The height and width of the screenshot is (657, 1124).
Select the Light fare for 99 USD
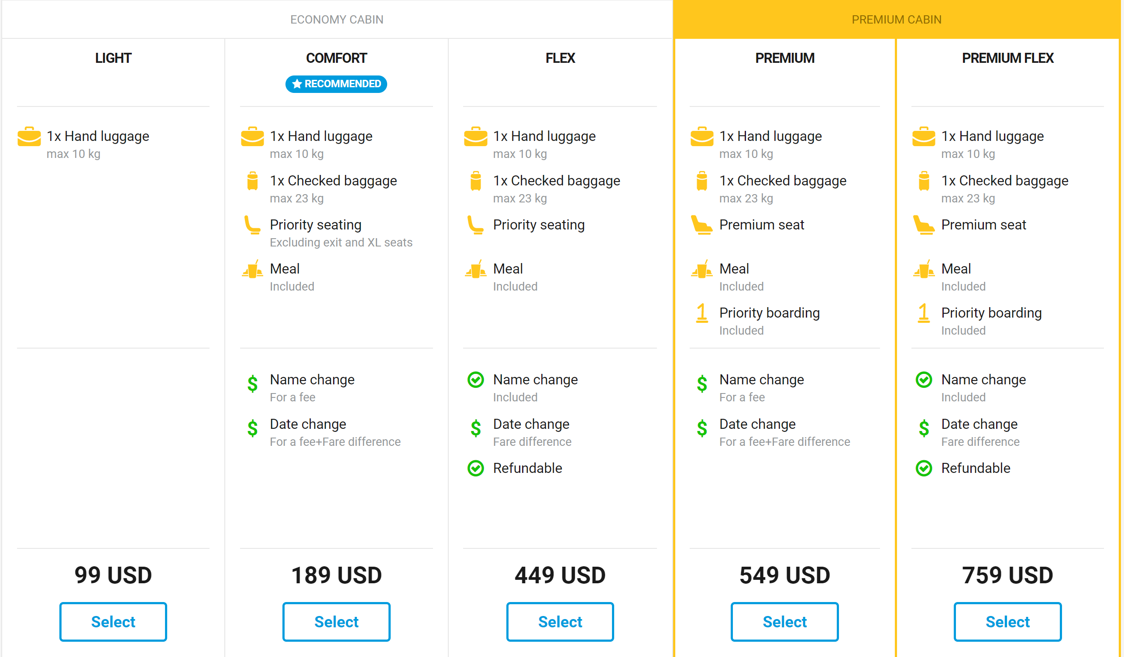pos(113,622)
